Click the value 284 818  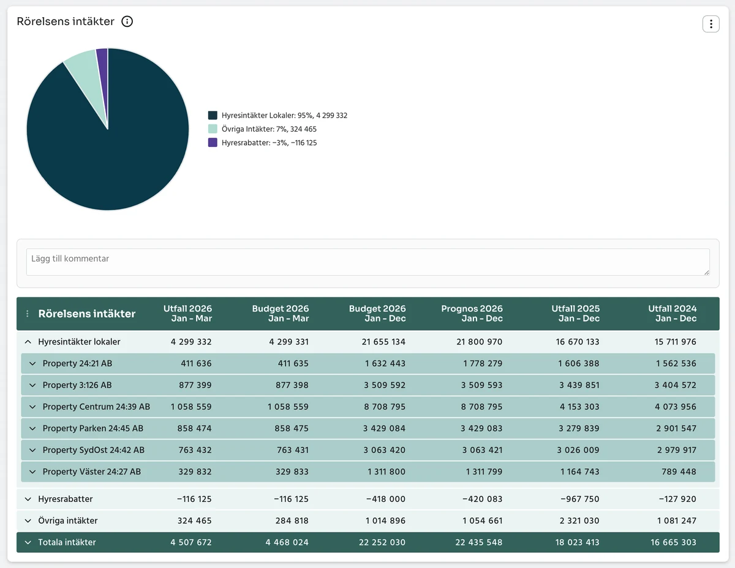(293, 521)
